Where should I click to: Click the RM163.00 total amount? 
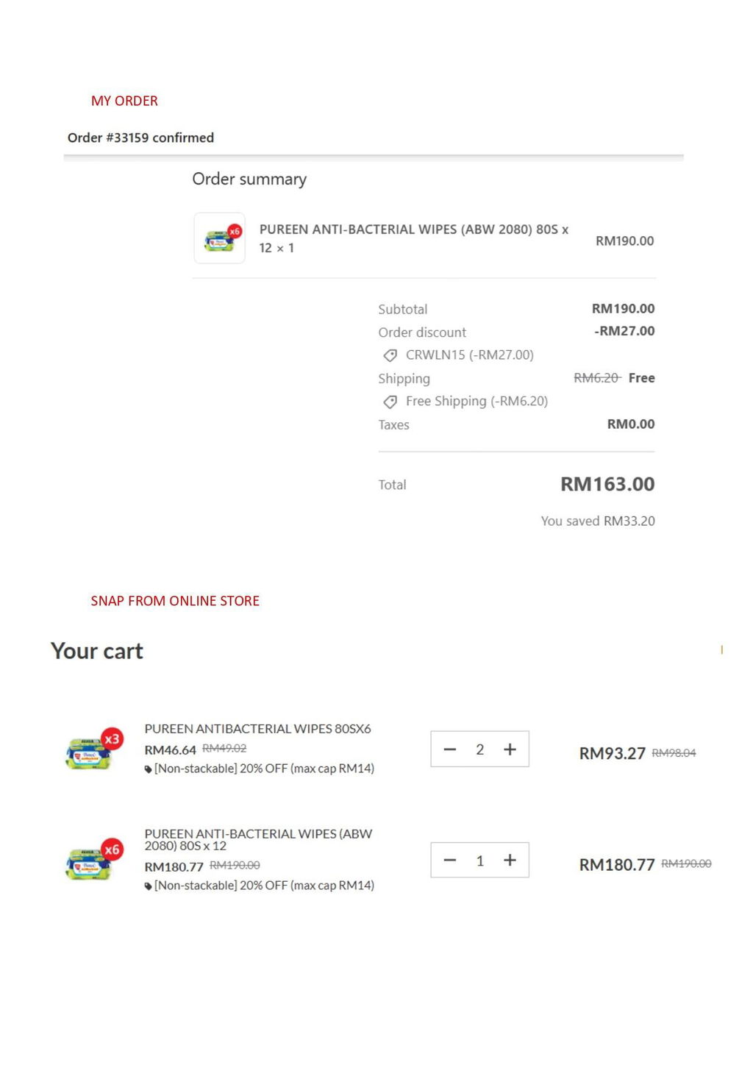(607, 484)
